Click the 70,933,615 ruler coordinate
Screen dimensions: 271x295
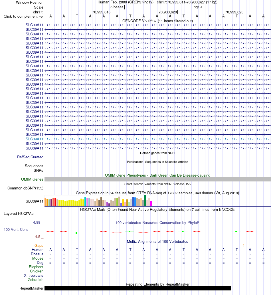tap(101, 12)
